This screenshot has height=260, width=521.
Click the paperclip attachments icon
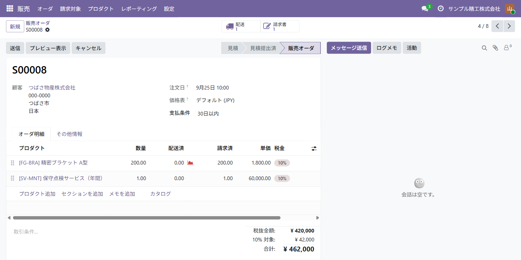[x=495, y=48]
